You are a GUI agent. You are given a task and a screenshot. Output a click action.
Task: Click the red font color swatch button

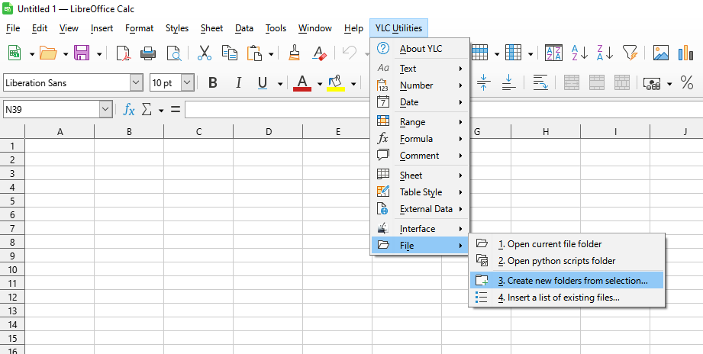pos(302,83)
